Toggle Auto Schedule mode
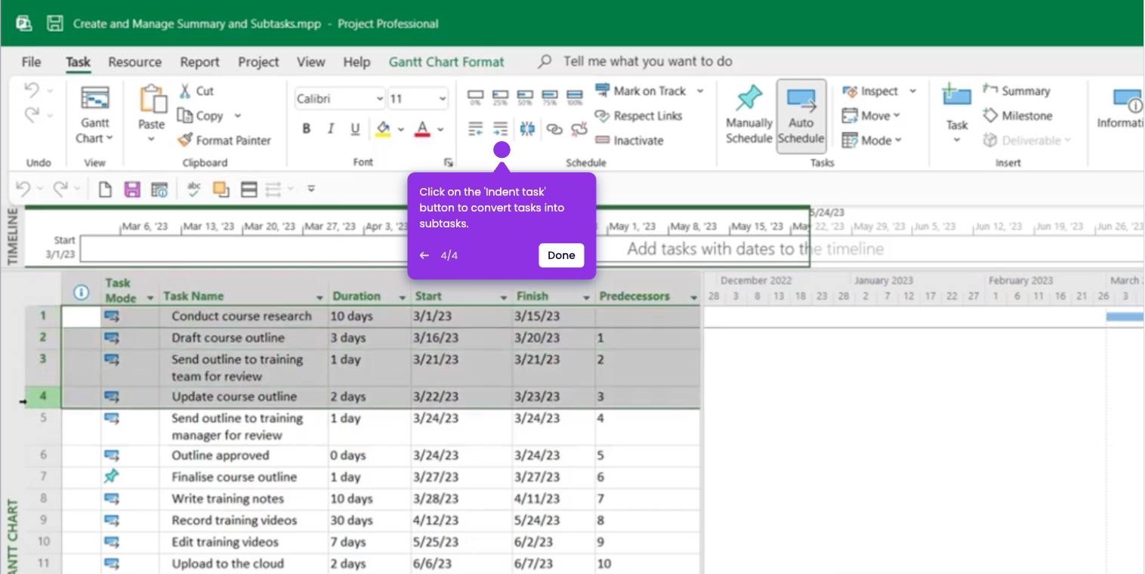 (801, 116)
